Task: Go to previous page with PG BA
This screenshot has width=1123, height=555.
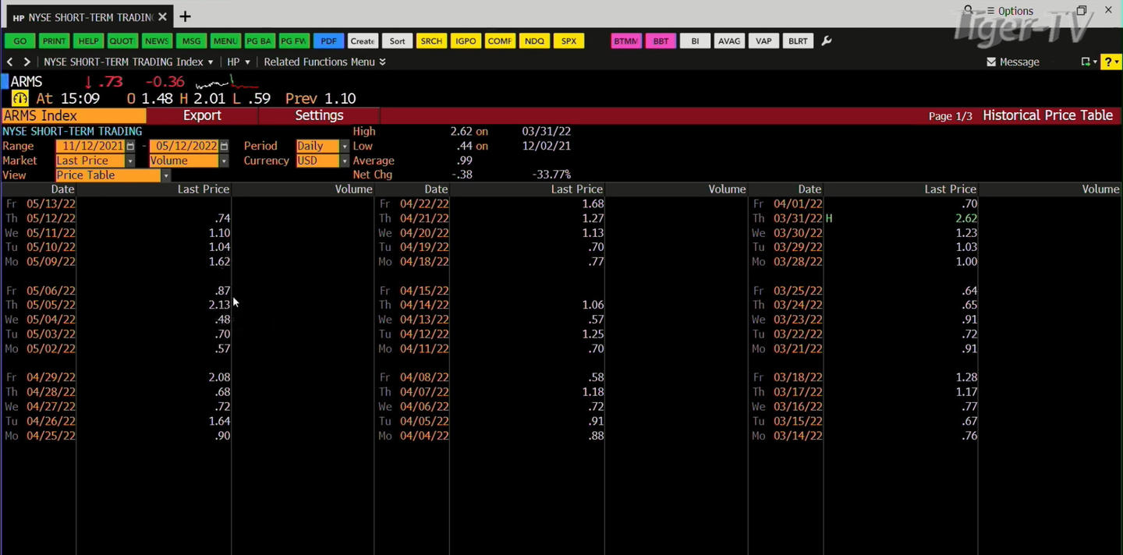Action: (x=259, y=41)
